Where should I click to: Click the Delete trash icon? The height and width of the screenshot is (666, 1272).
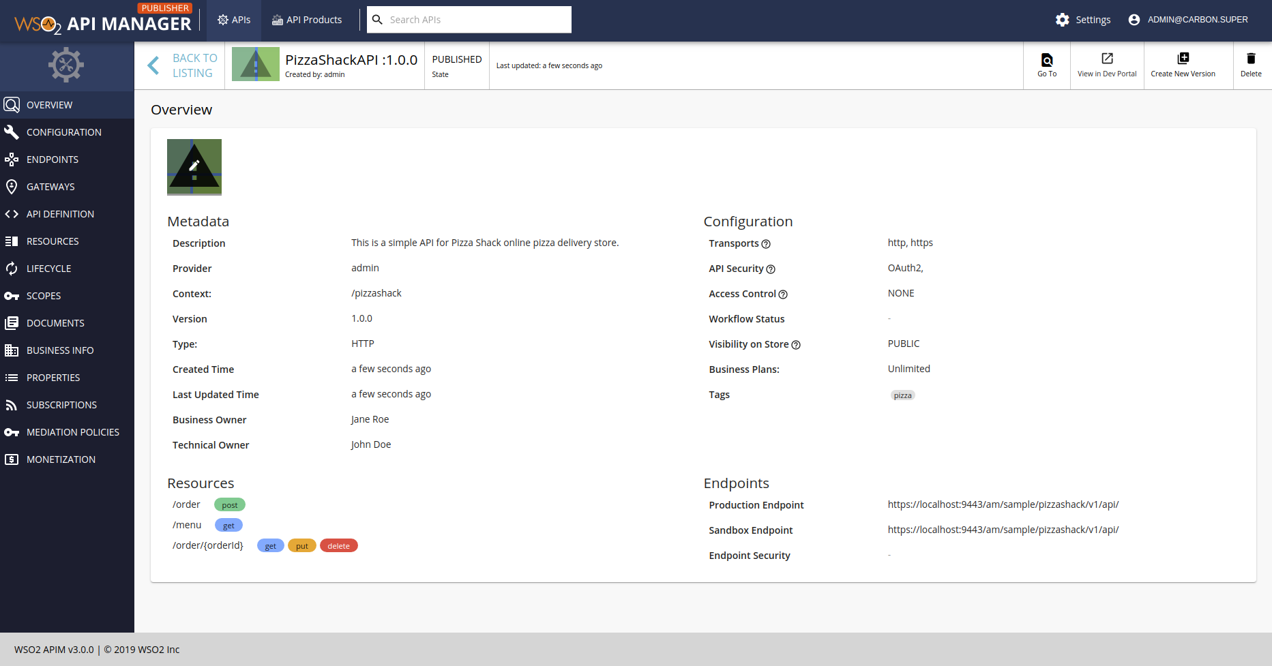click(1251, 58)
